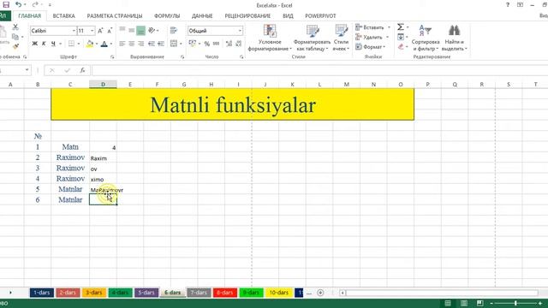
Task: Merge and center cells icon
Action: coord(174,44)
